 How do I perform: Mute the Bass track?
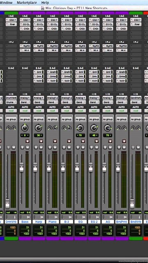(x=28, y=147)
